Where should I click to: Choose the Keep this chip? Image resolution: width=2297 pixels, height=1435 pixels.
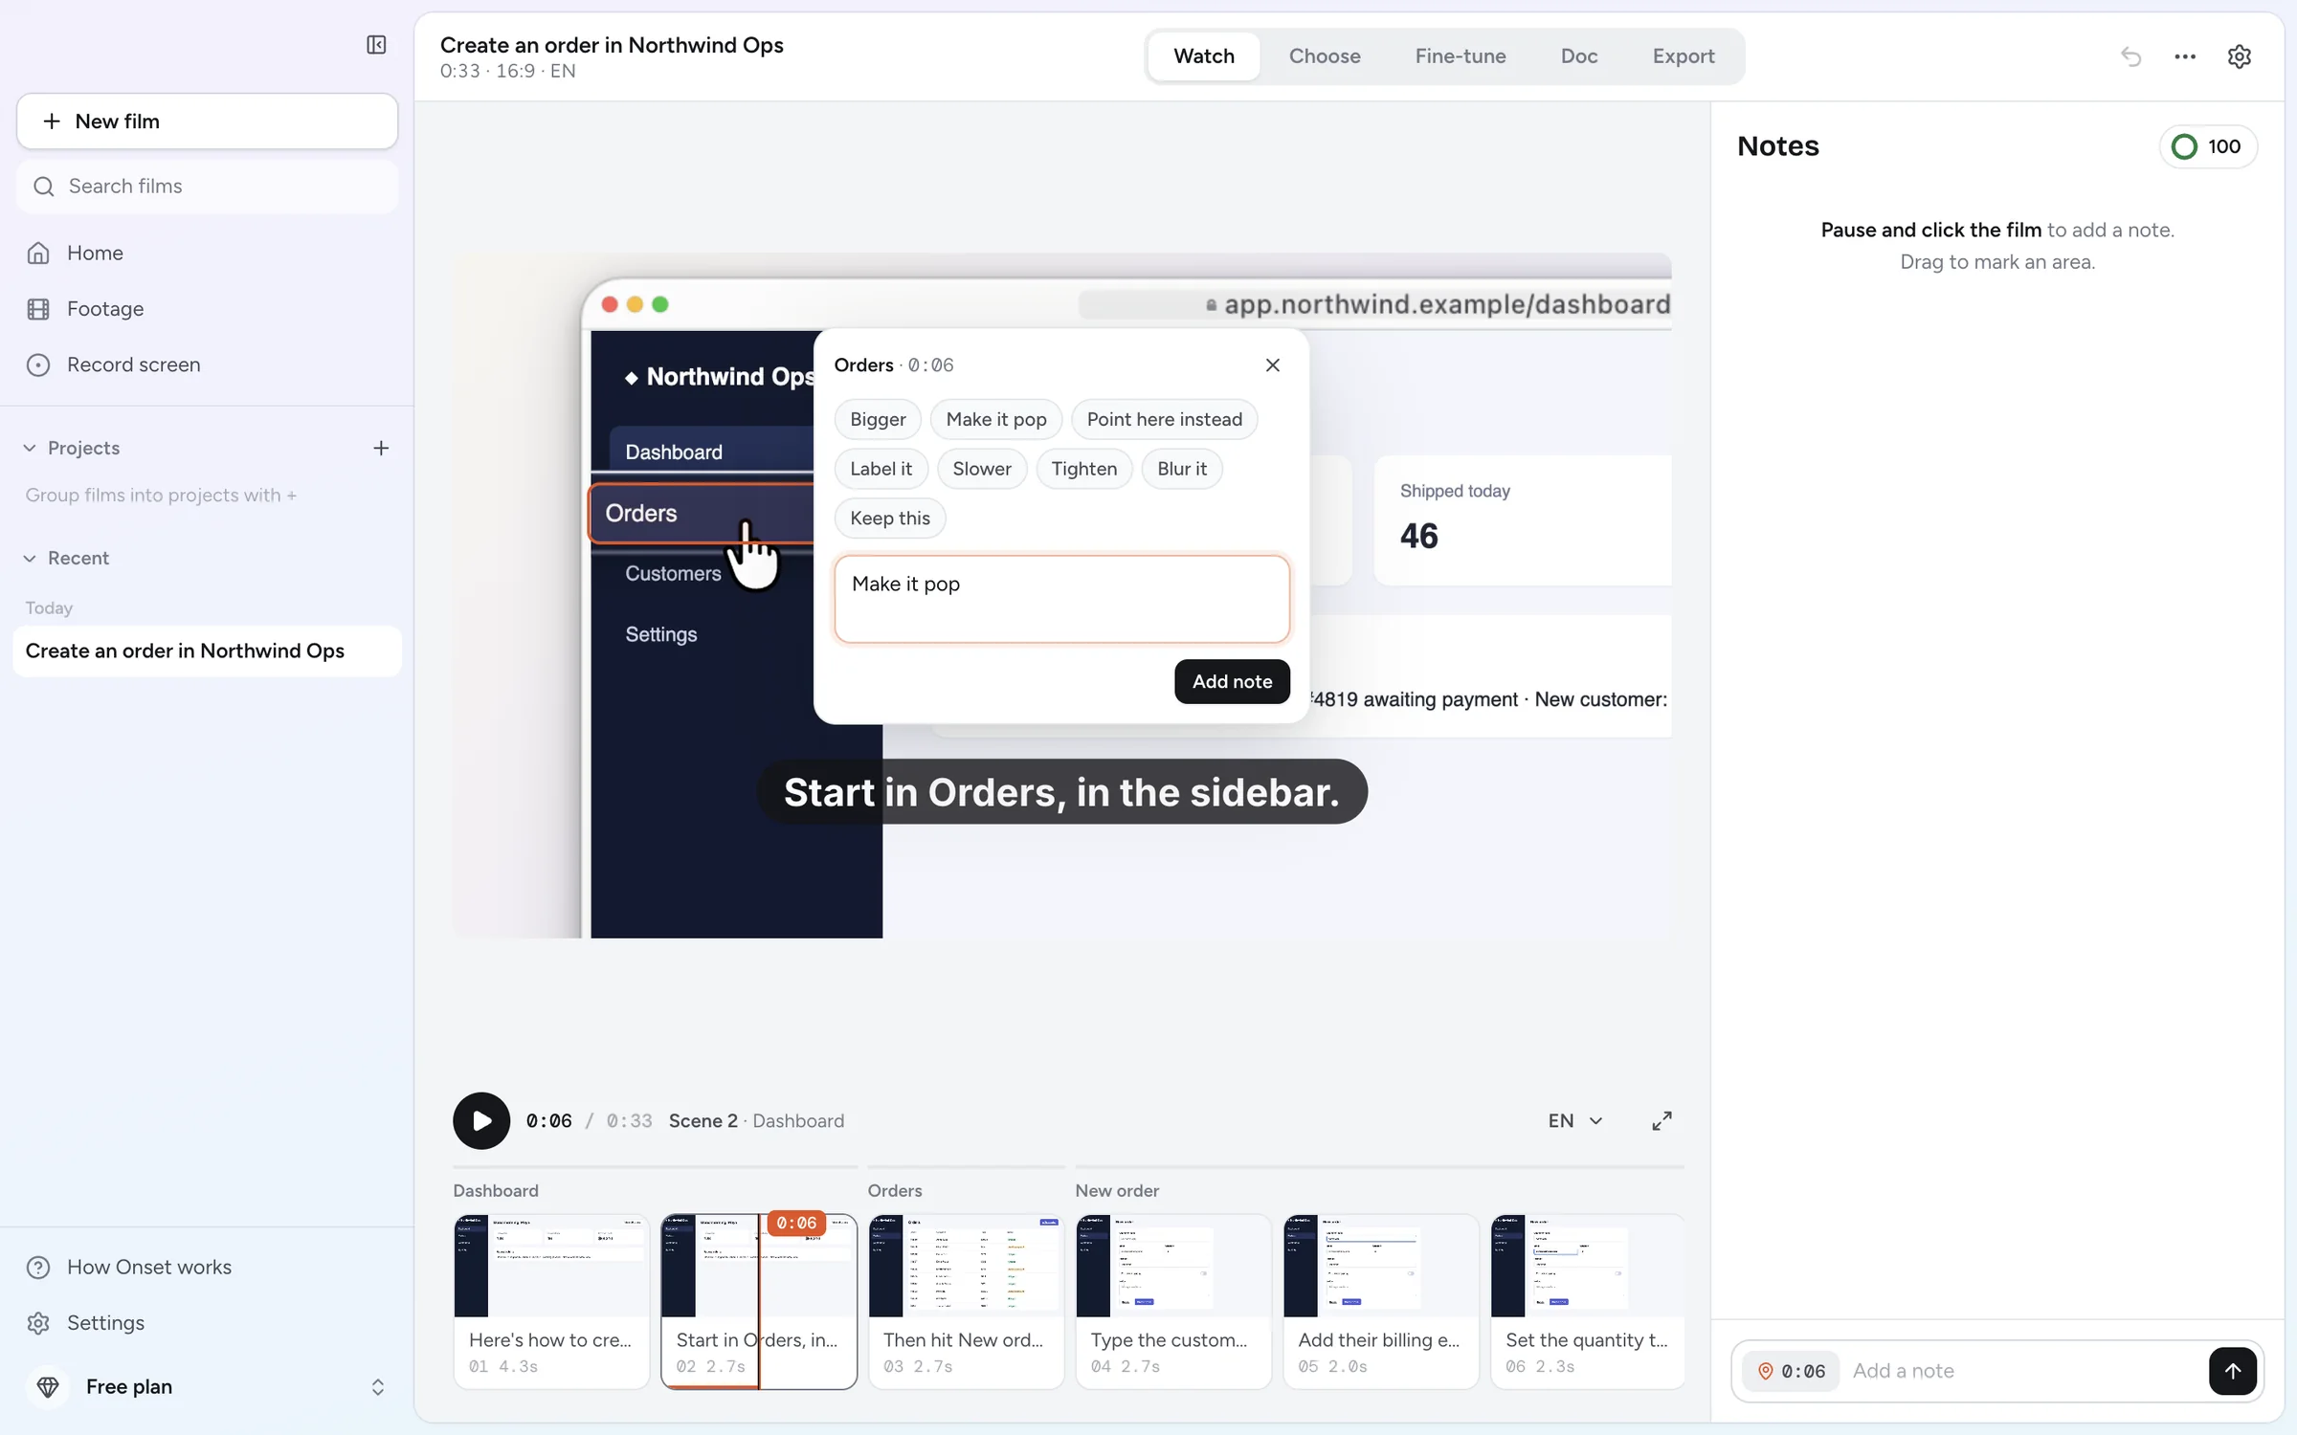[890, 519]
